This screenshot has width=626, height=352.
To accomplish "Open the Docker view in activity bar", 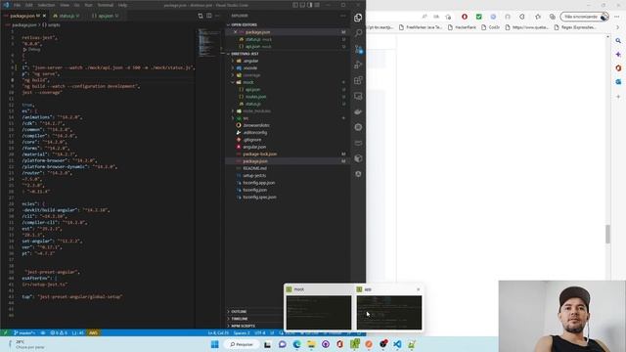I will click(358, 111).
